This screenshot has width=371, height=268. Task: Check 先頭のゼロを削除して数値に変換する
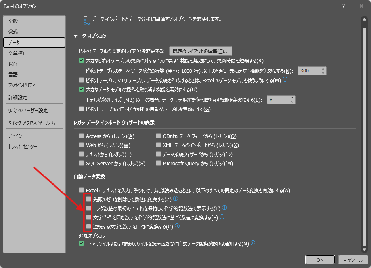point(88,199)
